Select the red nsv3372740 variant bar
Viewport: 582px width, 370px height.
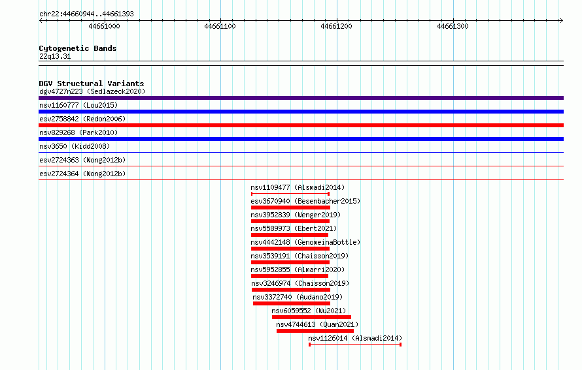(x=292, y=303)
